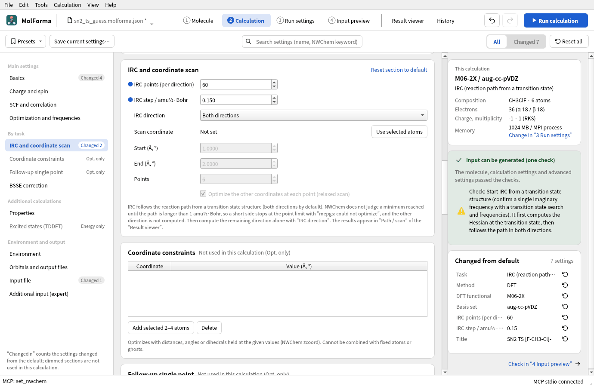Click the search magnifier icon
Screen dimensions: 594x387
coord(248,42)
